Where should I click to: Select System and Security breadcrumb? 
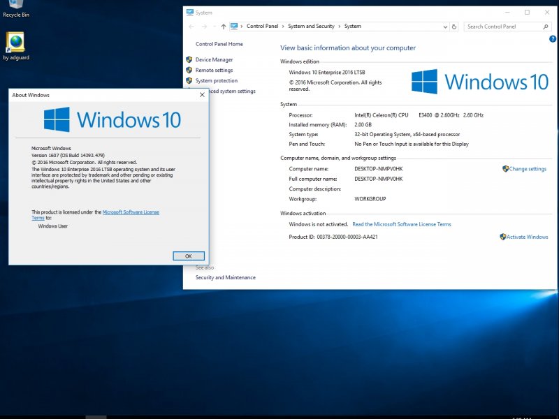[311, 26]
